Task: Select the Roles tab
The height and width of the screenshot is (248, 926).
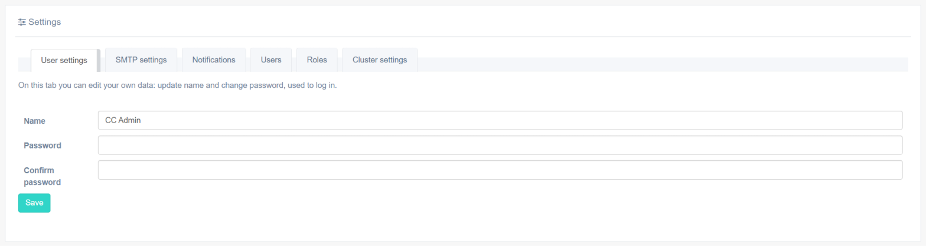Action: pos(317,59)
